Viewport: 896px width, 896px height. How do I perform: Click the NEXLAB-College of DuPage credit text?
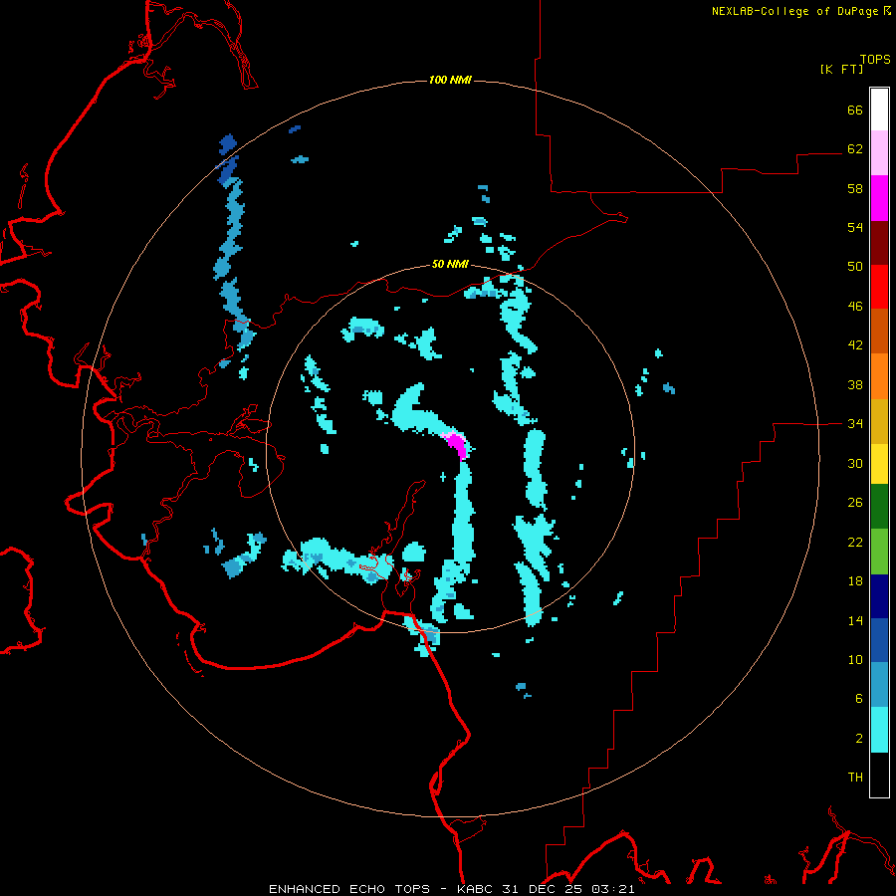click(794, 11)
